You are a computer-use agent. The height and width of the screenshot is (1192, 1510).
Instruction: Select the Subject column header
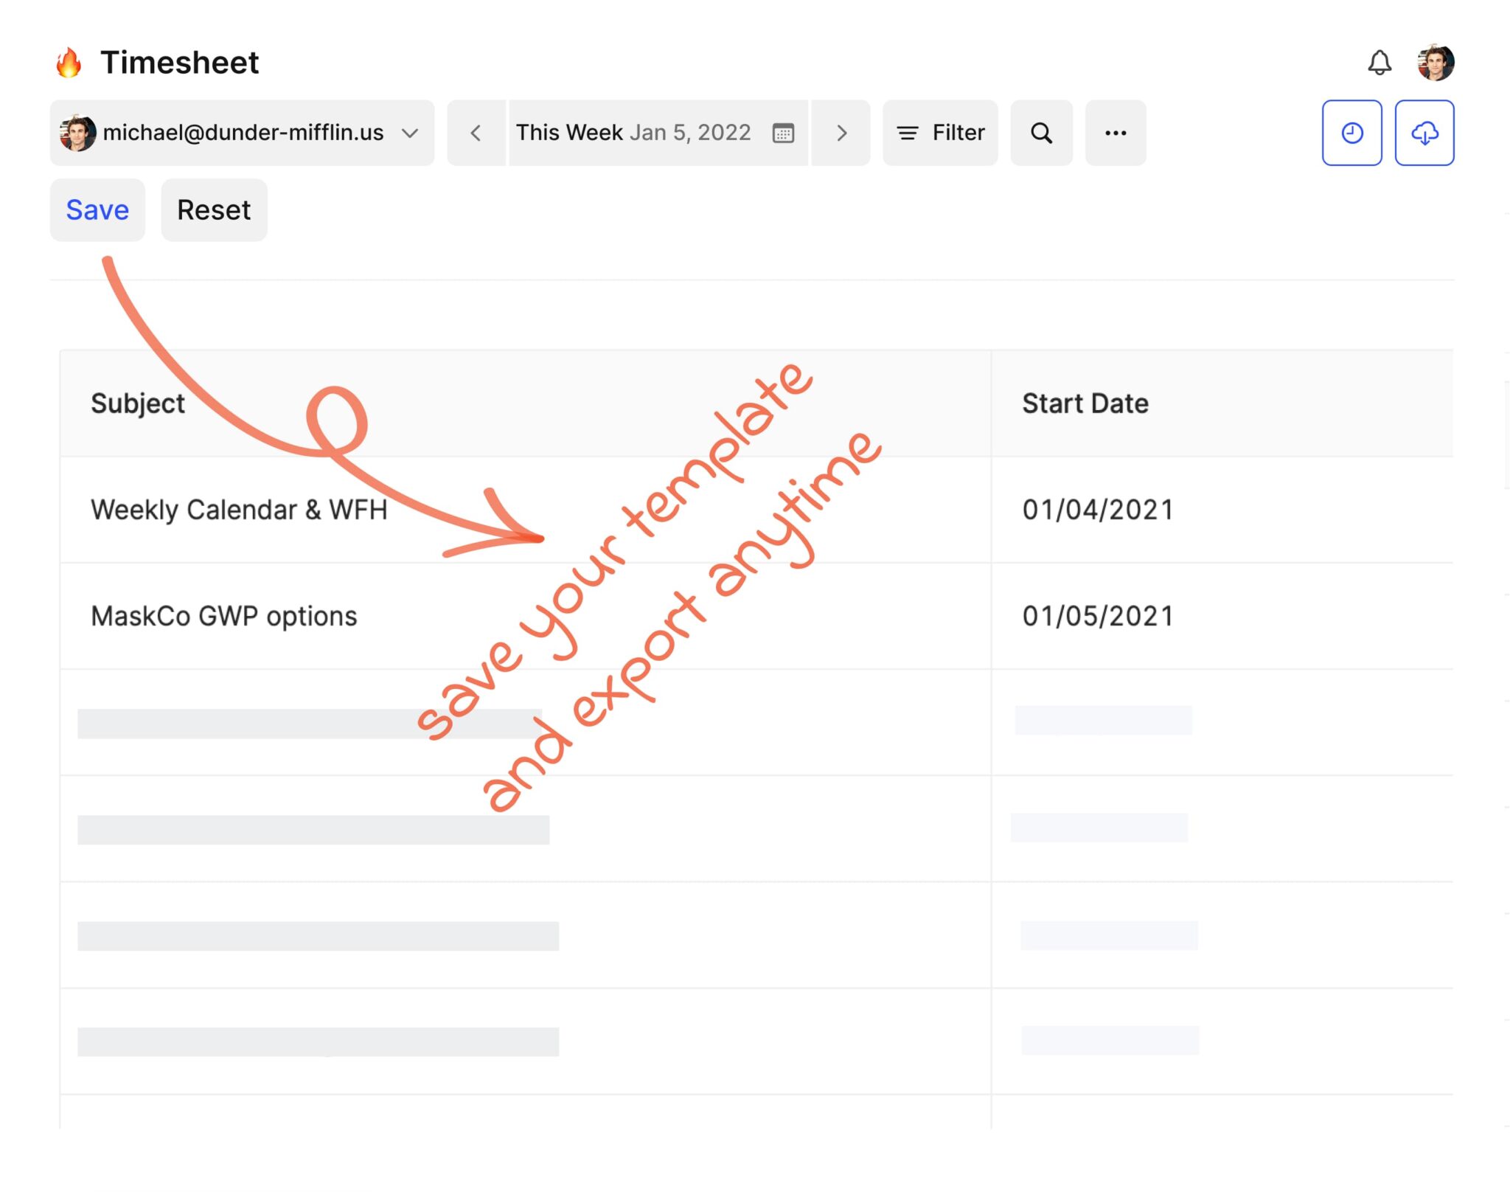(138, 403)
